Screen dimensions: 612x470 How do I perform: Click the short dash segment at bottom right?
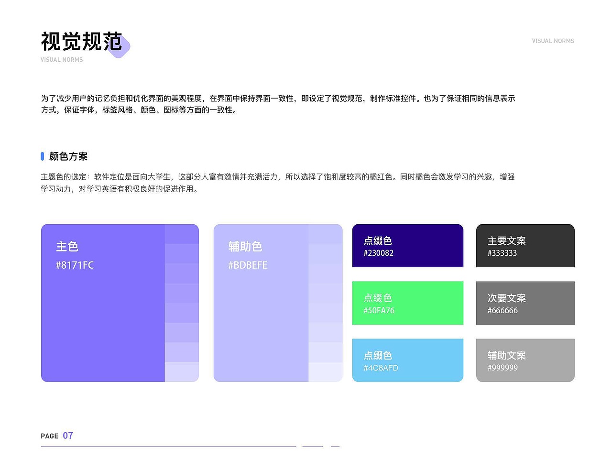(335, 447)
